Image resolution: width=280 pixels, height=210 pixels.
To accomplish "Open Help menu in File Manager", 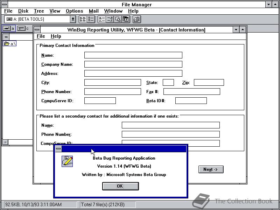I will point(133,11).
